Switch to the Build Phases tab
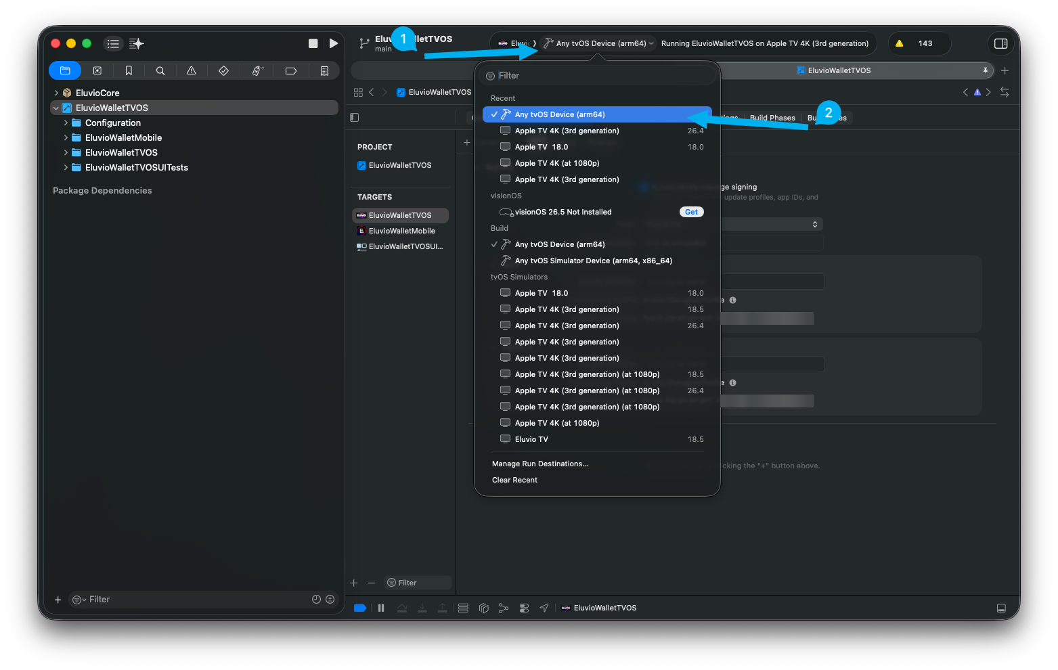 [772, 118]
